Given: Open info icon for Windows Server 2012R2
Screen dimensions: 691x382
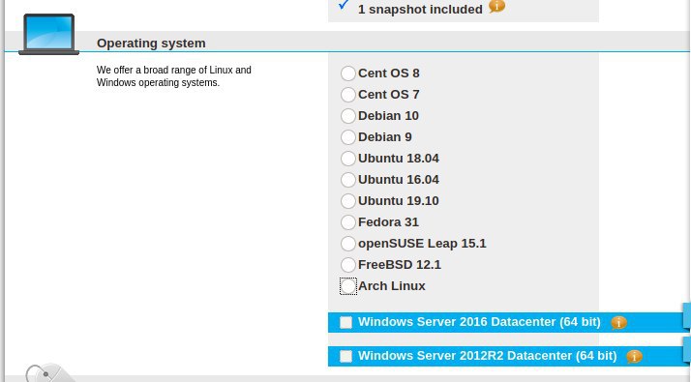Looking at the screenshot, I should 634,357.
